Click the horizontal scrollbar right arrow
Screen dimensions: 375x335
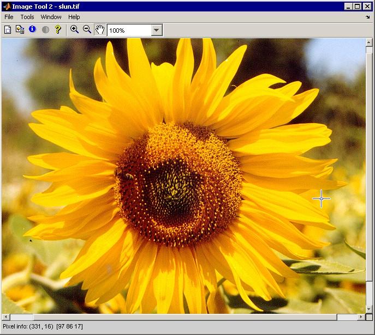pos(361,317)
